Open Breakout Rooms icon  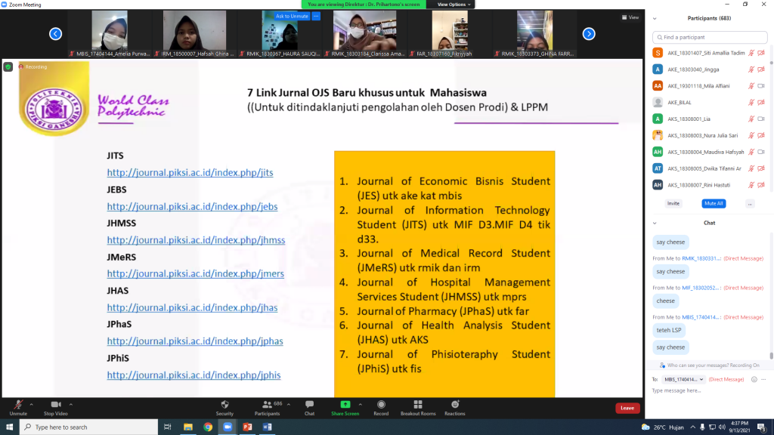(x=417, y=405)
